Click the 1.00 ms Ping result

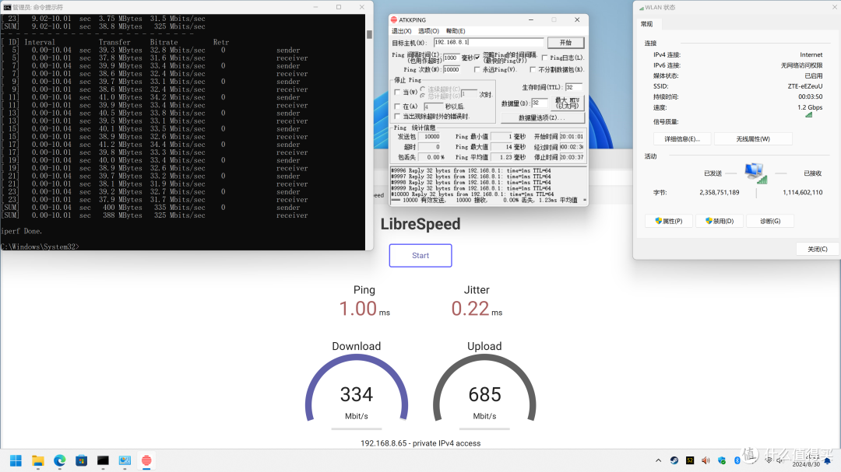tap(364, 309)
